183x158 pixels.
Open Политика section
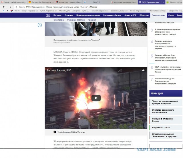(x=69, y=15)
